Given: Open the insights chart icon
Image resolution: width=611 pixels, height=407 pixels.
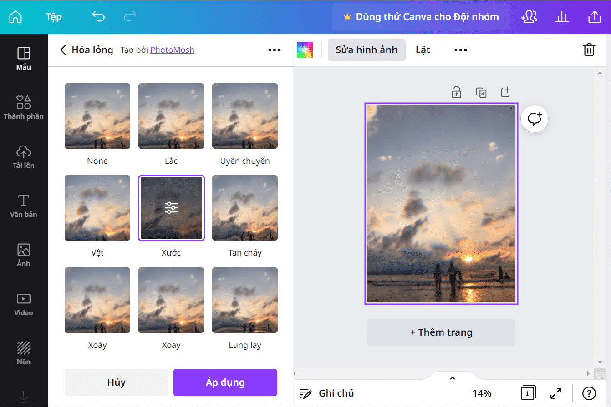Looking at the screenshot, I should point(562,17).
